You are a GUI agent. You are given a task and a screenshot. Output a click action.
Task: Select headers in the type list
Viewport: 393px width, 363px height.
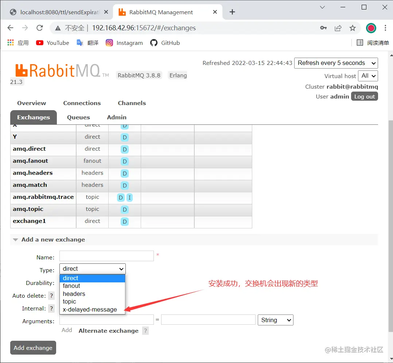(93, 294)
